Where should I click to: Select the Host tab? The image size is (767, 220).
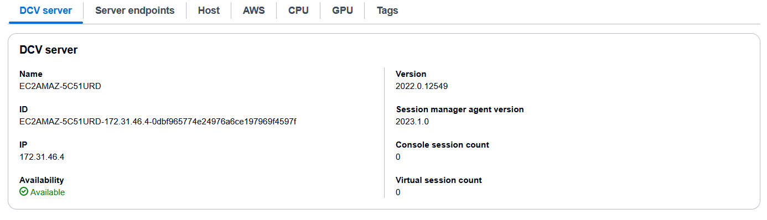pyautogui.click(x=209, y=11)
